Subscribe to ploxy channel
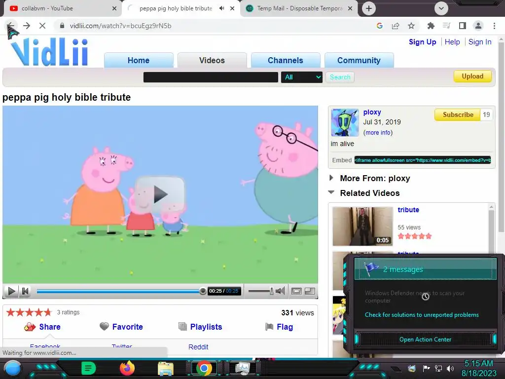 (x=458, y=114)
